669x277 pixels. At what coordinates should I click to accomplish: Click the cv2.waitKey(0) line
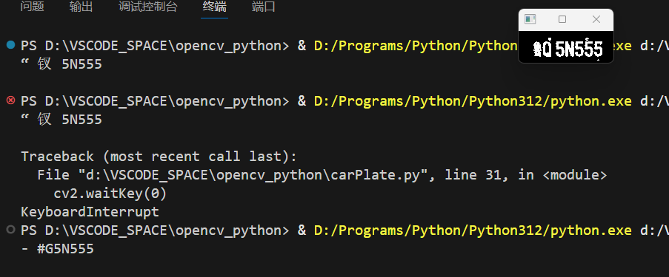point(110,194)
